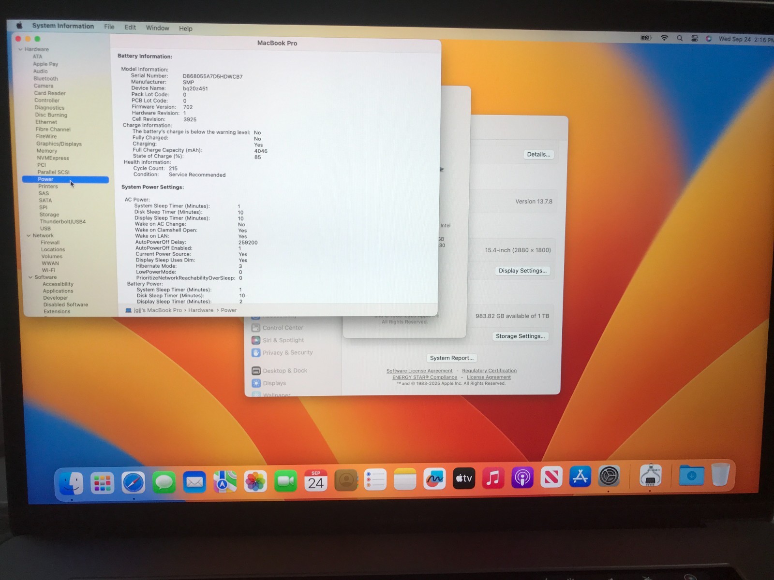
Task: Select the highlighted Power item in the sidebar
Action: pos(65,179)
